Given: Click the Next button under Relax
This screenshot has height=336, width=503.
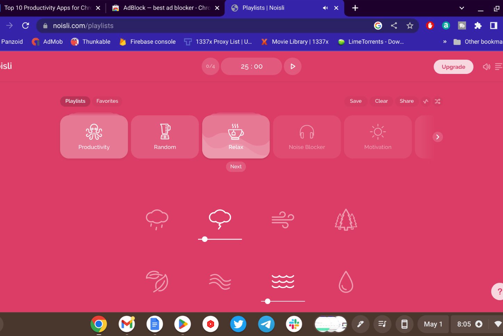Looking at the screenshot, I should 236,167.
